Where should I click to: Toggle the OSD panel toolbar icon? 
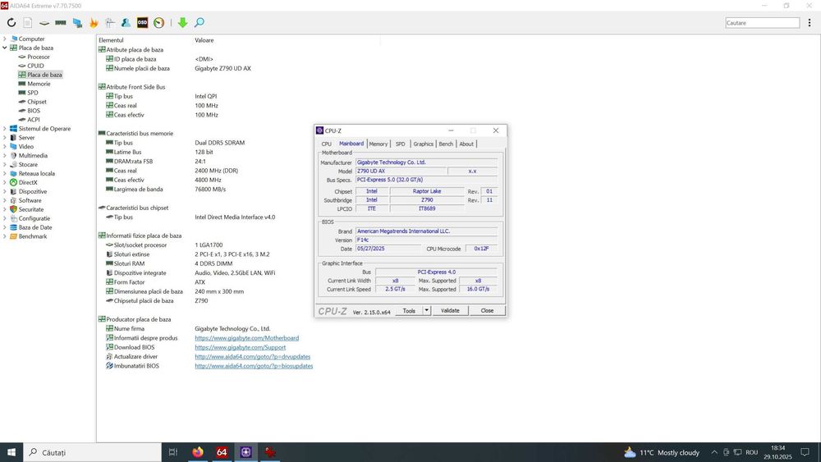142,22
